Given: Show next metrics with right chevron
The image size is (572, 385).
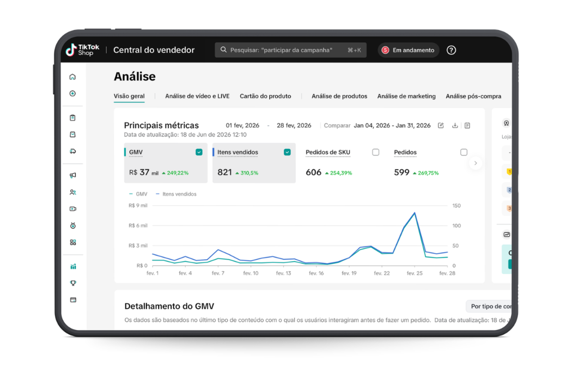Looking at the screenshot, I should pyautogui.click(x=476, y=163).
